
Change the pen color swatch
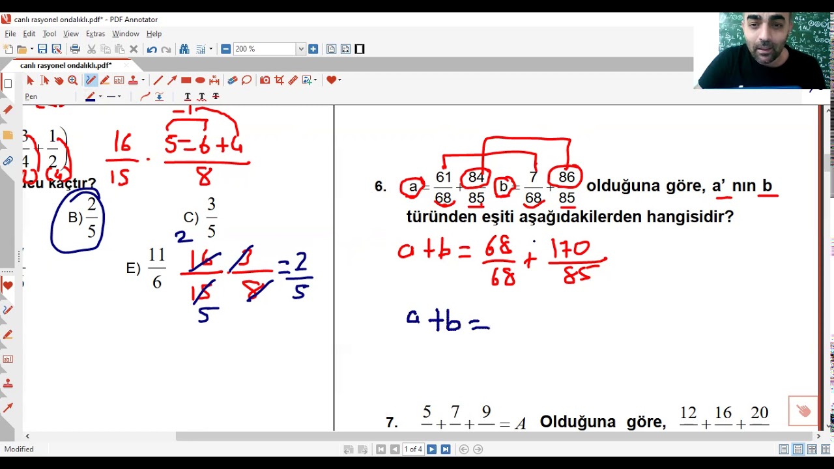tap(91, 96)
